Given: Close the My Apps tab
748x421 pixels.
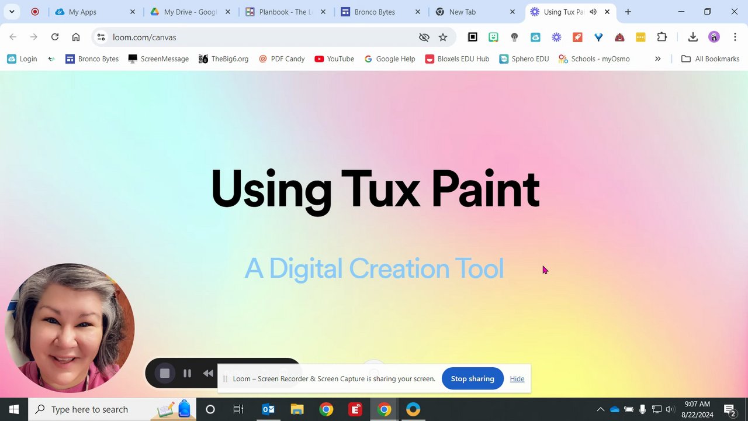Looking at the screenshot, I should pos(133,12).
